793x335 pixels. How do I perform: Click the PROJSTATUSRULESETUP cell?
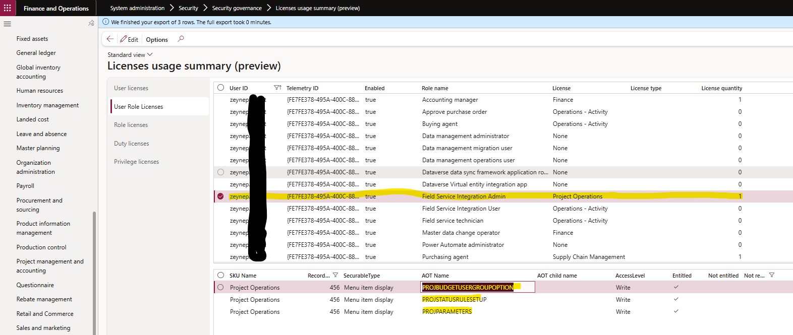455,299
